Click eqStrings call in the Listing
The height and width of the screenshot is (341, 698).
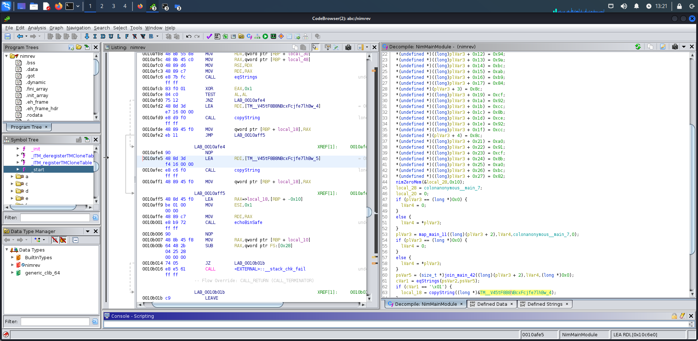(246, 77)
